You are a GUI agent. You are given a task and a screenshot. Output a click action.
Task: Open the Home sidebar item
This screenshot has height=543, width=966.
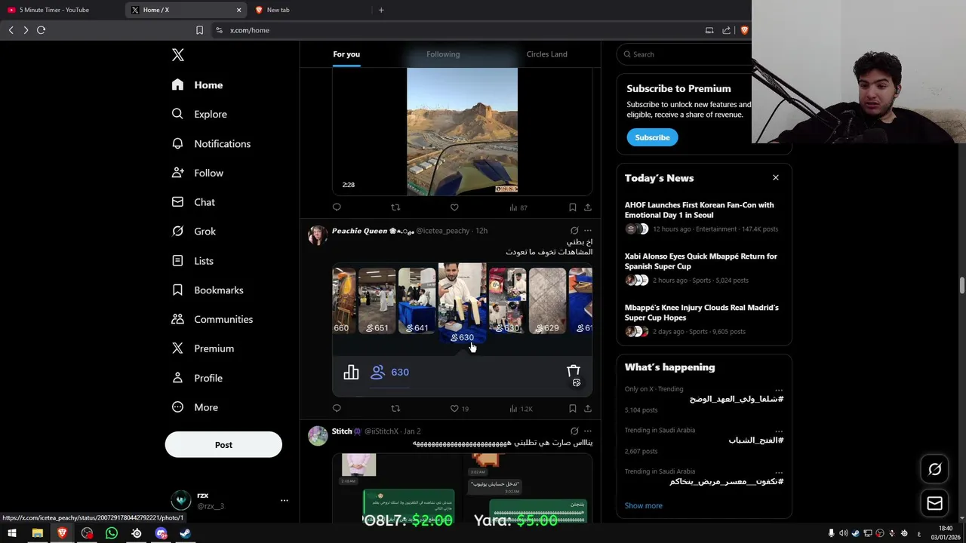[198, 85]
